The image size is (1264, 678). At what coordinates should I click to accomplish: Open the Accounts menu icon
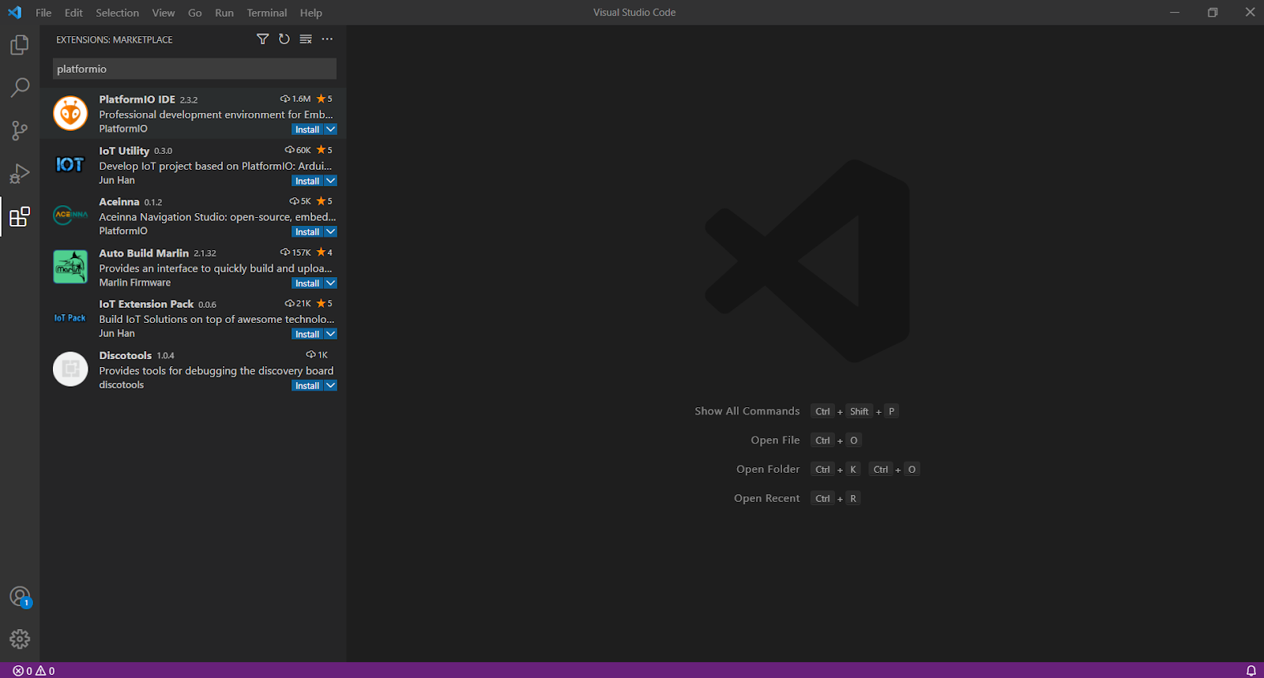(20, 597)
